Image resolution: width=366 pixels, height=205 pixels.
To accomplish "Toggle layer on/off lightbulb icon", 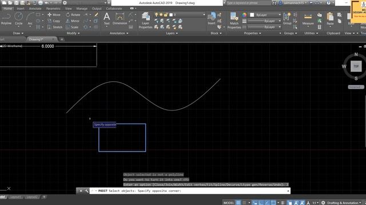I will tap(156, 15).
